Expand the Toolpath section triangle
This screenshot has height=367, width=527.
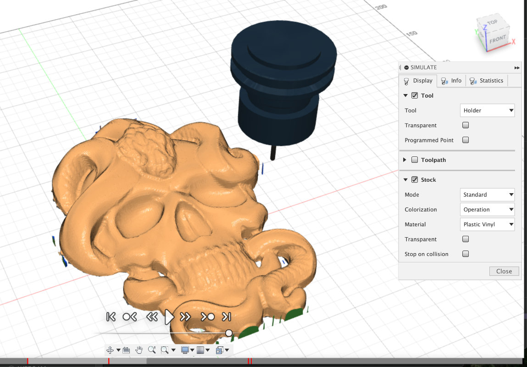point(405,160)
